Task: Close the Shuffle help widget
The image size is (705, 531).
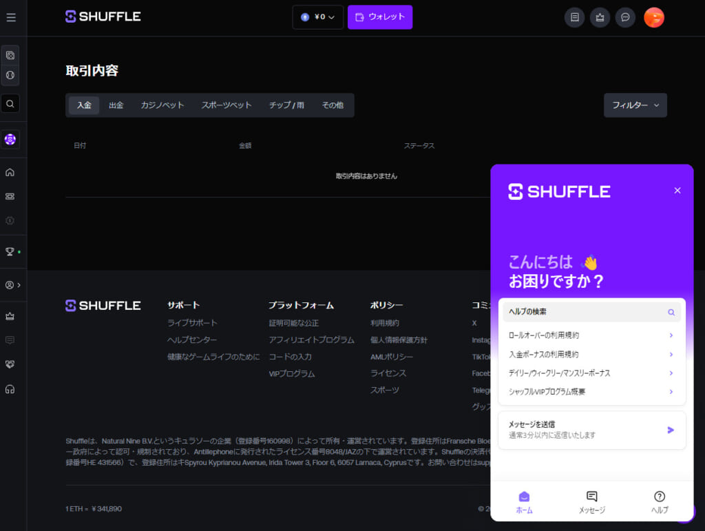Action: (x=677, y=191)
